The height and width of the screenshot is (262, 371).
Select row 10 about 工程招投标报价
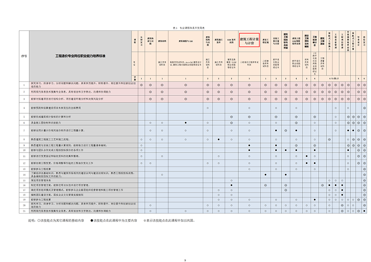57,150
